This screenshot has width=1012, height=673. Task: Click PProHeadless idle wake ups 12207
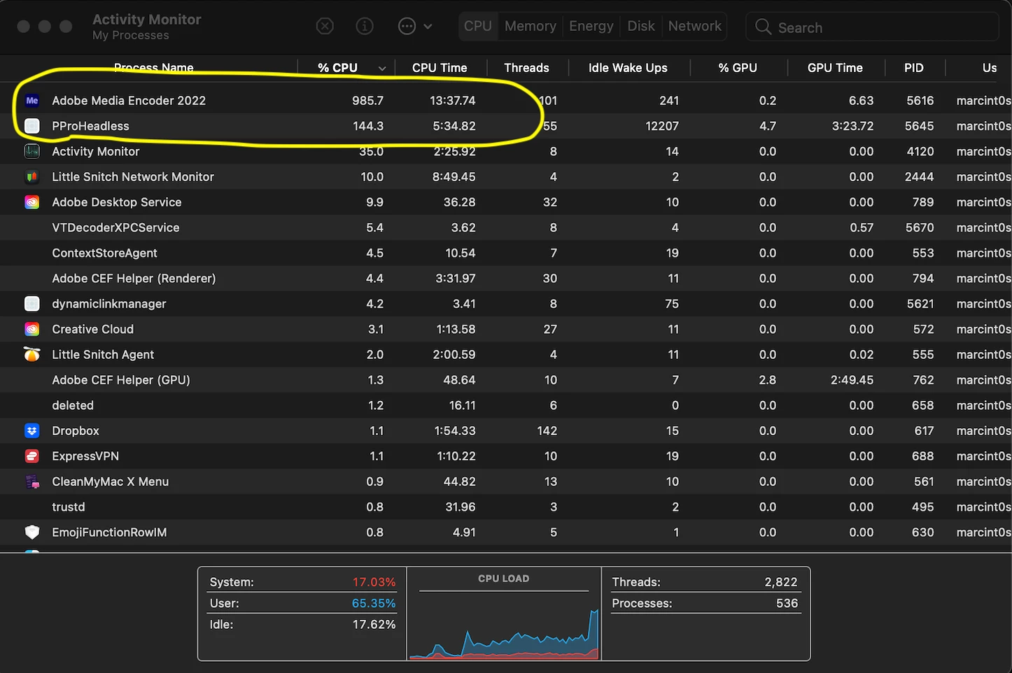(x=662, y=126)
